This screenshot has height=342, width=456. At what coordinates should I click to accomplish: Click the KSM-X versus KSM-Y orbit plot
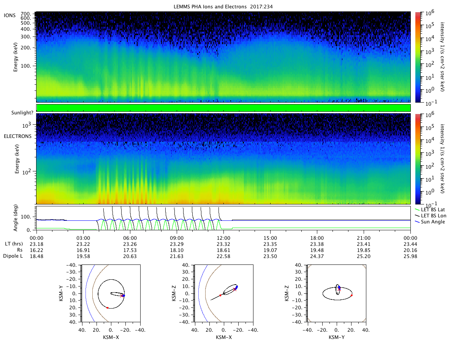pyautogui.click(x=110, y=293)
